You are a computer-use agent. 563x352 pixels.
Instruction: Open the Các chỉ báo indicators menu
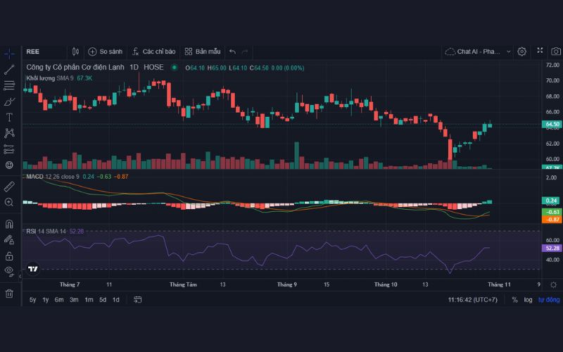(153, 51)
